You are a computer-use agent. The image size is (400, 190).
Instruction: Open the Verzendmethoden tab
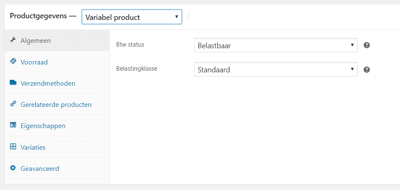57,83
